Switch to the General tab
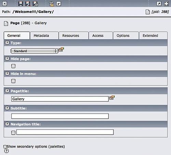 17,35
